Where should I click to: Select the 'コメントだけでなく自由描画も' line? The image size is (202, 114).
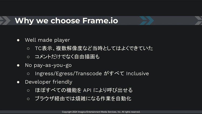coord(67,57)
